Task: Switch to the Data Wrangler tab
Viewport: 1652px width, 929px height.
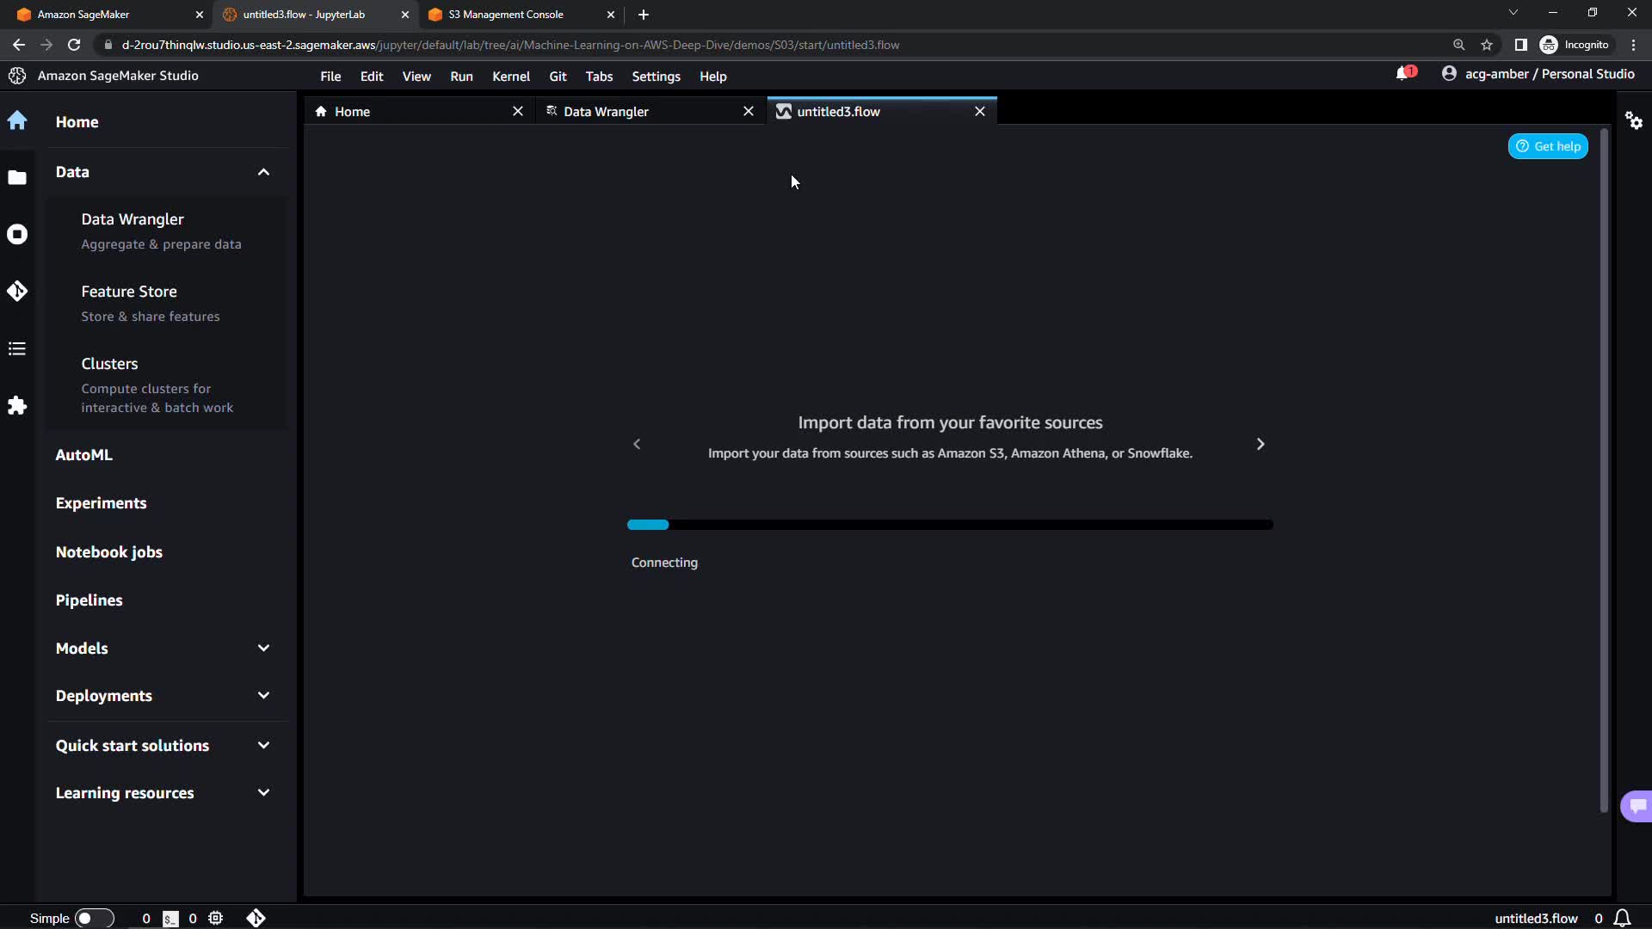Action: [x=606, y=112]
